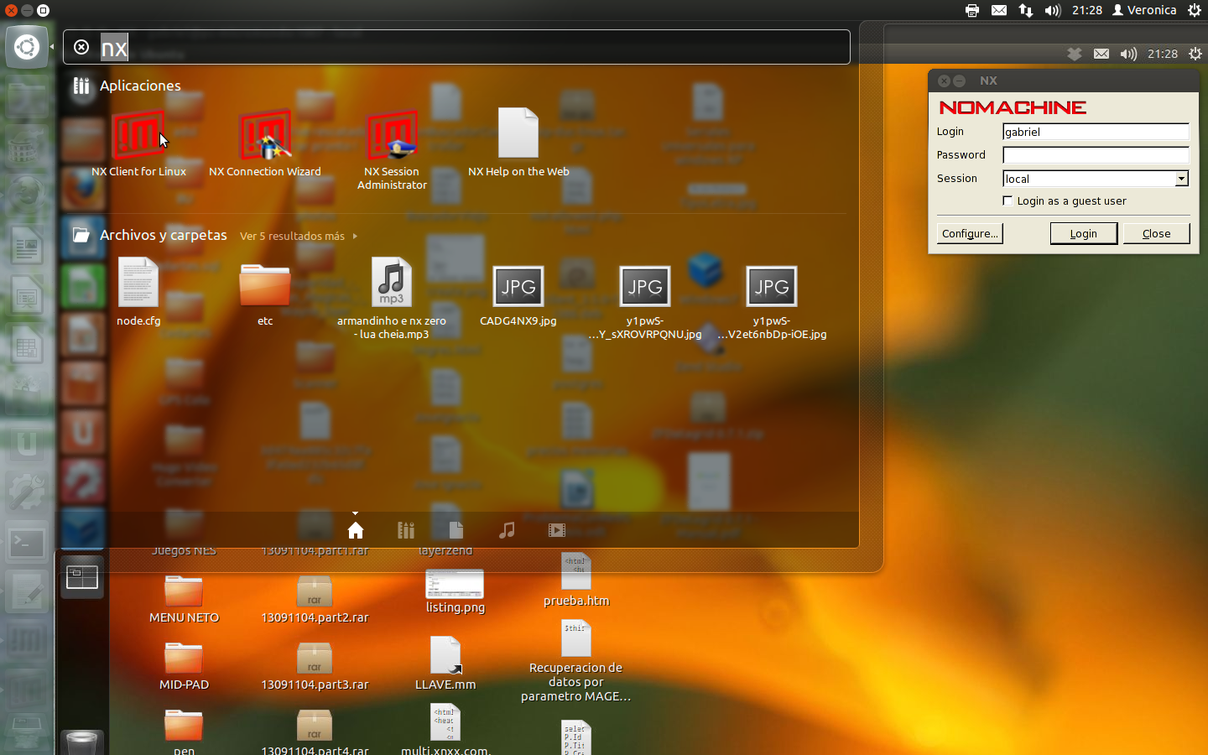Select the Files lens icon
Screen dimensions: 1208x755
(x=456, y=530)
